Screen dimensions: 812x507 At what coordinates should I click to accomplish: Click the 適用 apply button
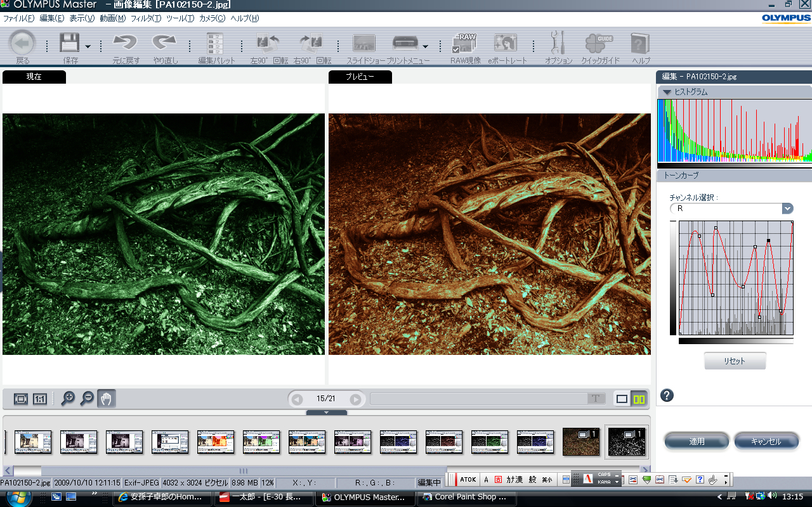(697, 441)
